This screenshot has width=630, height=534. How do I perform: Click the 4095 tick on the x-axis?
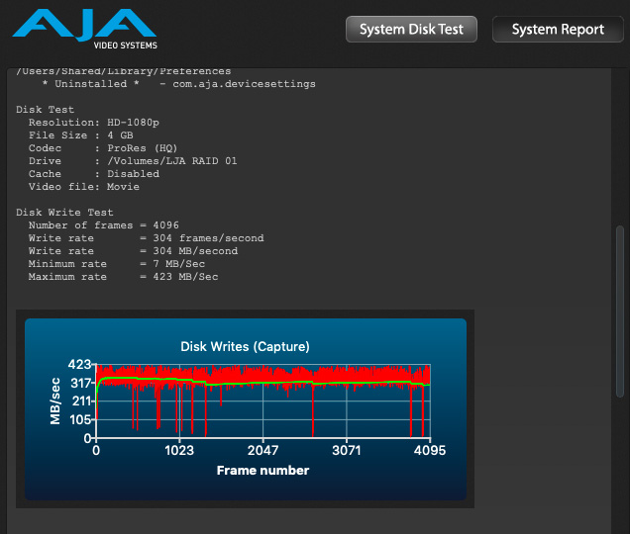coord(430,450)
